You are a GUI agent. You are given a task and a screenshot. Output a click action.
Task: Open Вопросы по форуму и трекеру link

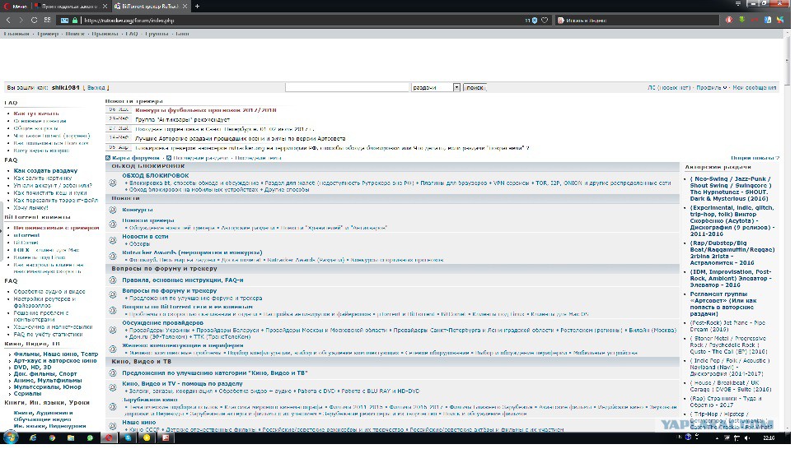pos(170,290)
